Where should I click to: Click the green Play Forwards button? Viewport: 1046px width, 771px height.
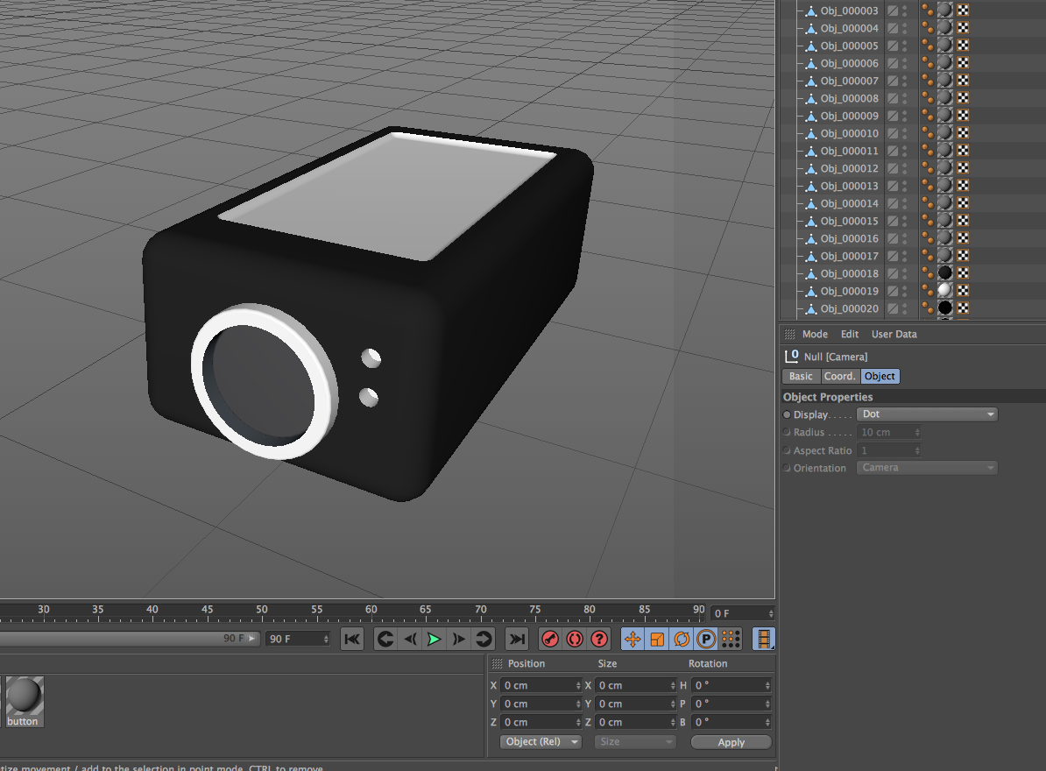434,640
